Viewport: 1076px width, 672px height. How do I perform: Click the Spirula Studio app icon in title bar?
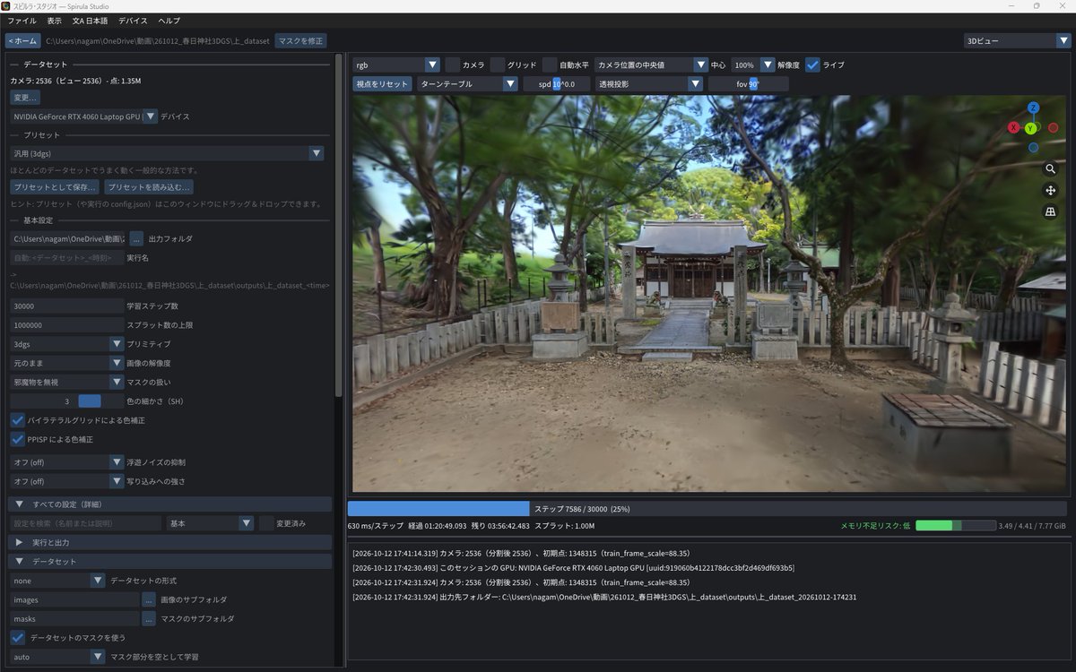tap(6, 6)
